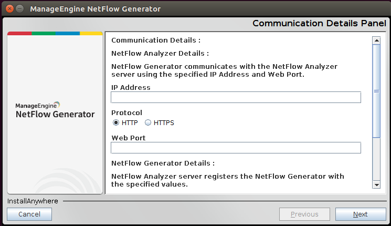Image resolution: width=391 pixels, height=226 pixels.
Task: Click the colored stripe above the logo
Action: coord(55,33)
